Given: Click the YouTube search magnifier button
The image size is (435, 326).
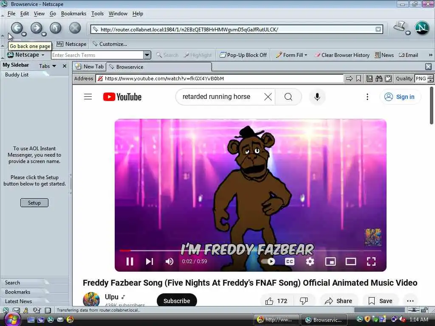Looking at the screenshot, I should pyautogui.click(x=288, y=97).
